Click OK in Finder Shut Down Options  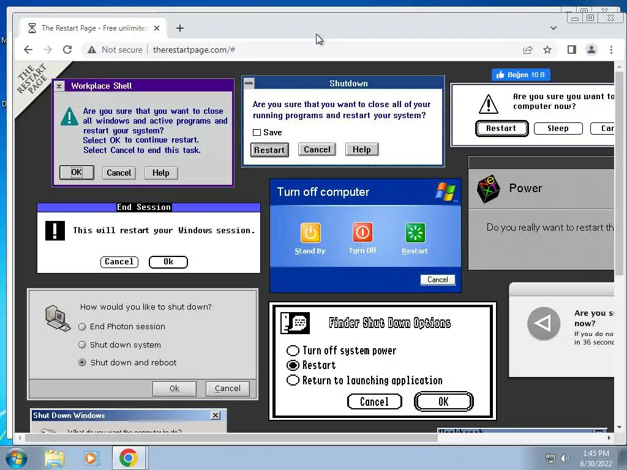click(444, 401)
